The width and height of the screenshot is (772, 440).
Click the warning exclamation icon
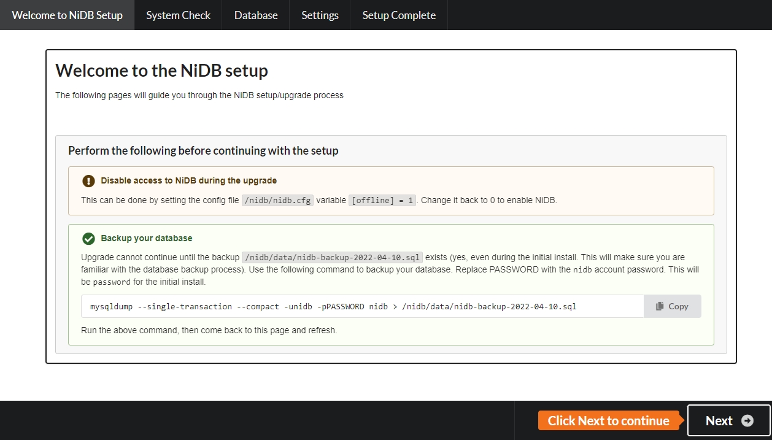tap(88, 181)
